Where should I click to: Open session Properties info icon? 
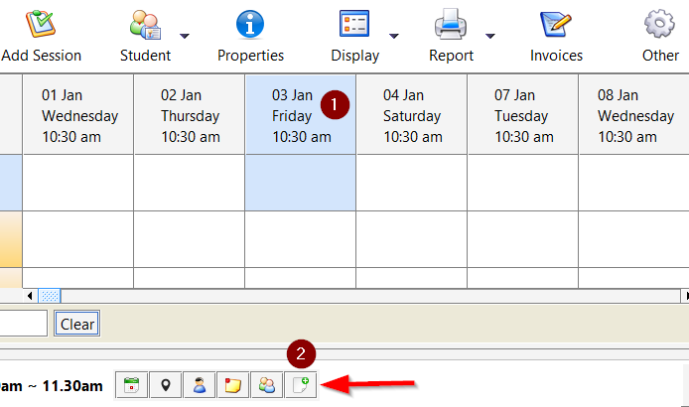(250, 24)
